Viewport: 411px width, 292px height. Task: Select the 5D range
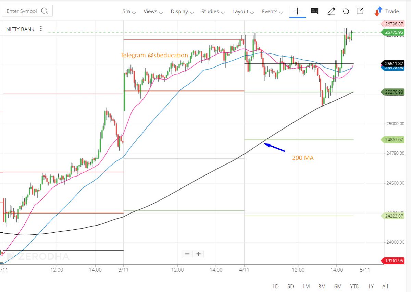290,286
